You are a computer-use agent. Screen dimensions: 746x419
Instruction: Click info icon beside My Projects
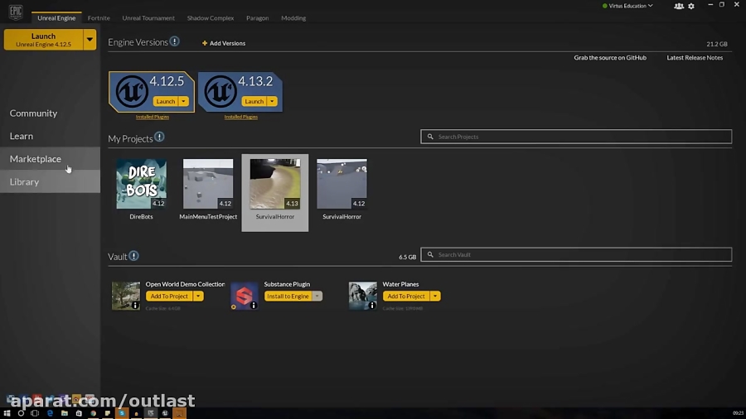159,137
